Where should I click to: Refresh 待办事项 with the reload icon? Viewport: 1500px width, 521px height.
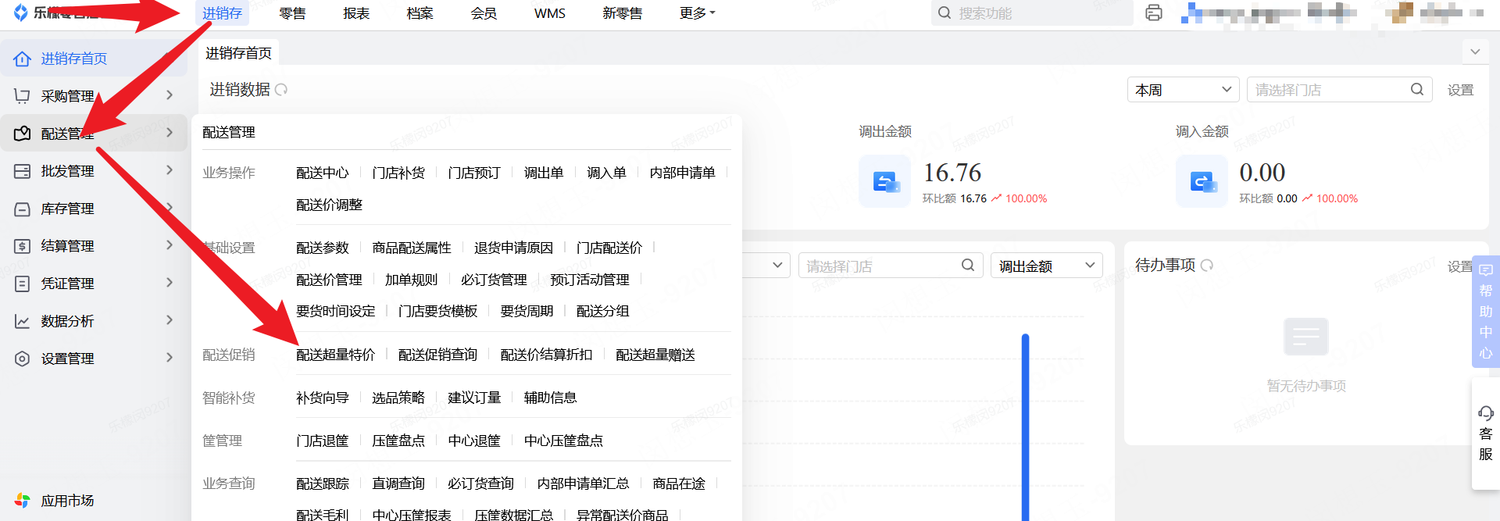[x=1207, y=266]
